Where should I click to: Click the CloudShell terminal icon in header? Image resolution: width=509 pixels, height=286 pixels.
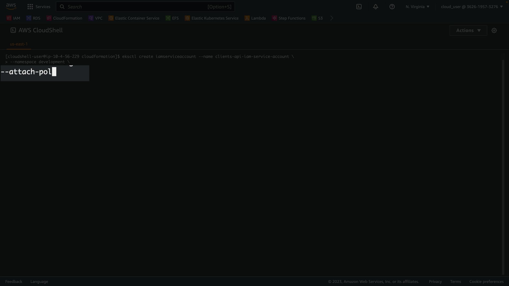359,7
